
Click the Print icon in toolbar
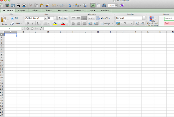(x=24, y=5)
